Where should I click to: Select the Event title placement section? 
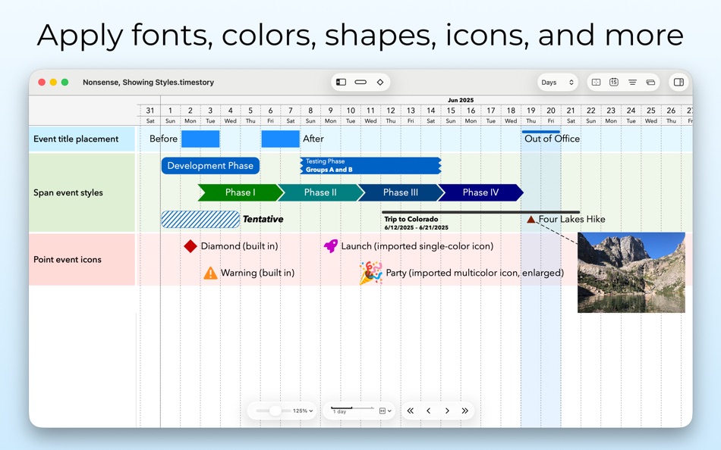tap(82, 139)
